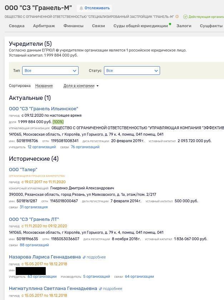Expand Доля в компании sort arrow
The image size is (224, 300).
pos(98,86)
